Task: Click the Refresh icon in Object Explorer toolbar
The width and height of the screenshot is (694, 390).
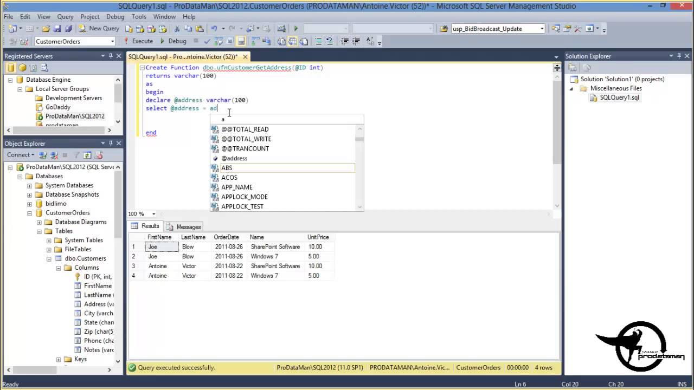Action: click(x=87, y=155)
